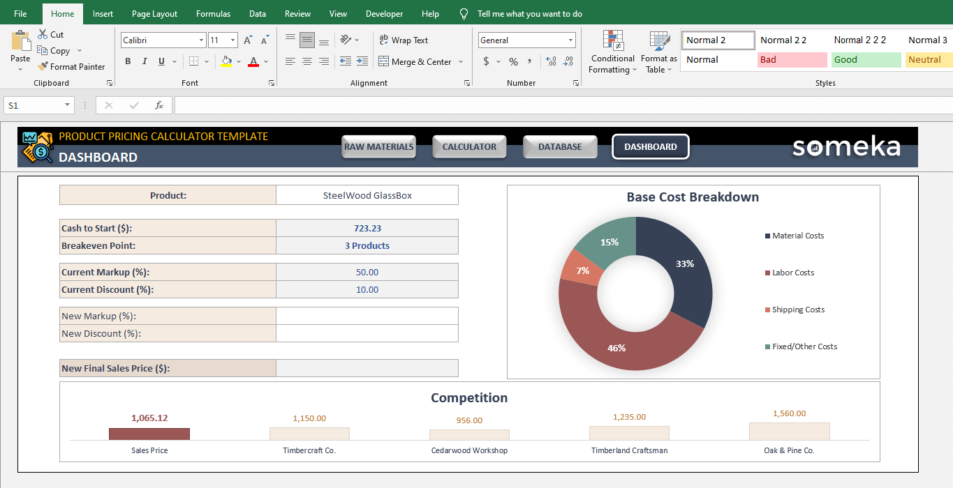This screenshot has width=953, height=488.
Task: Click the Increase Decimal icon
Action: pyautogui.click(x=550, y=61)
